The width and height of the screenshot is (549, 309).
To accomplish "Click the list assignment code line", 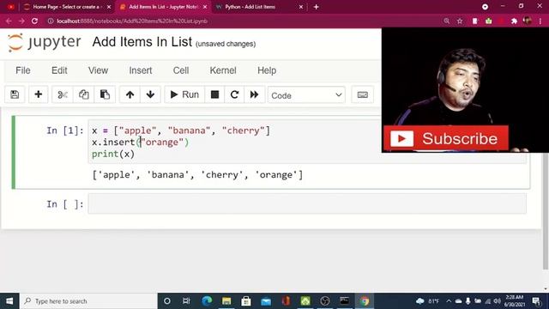I will pos(181,130).
